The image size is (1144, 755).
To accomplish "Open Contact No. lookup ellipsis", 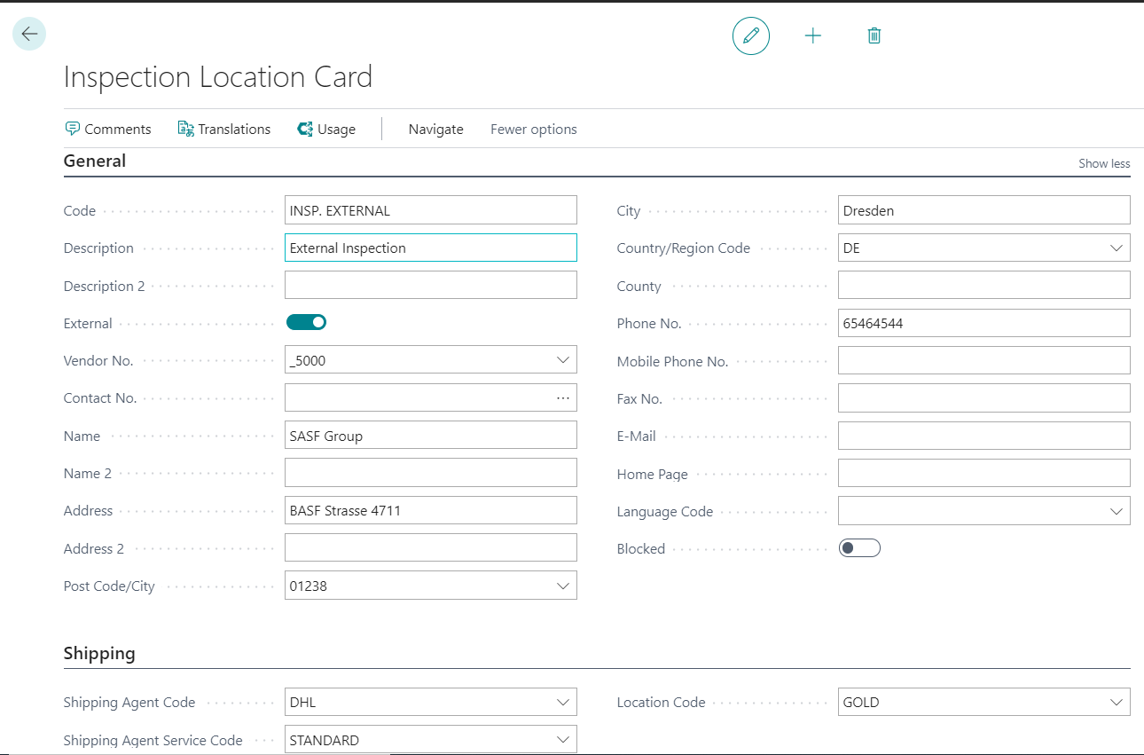I will point(562,398).
